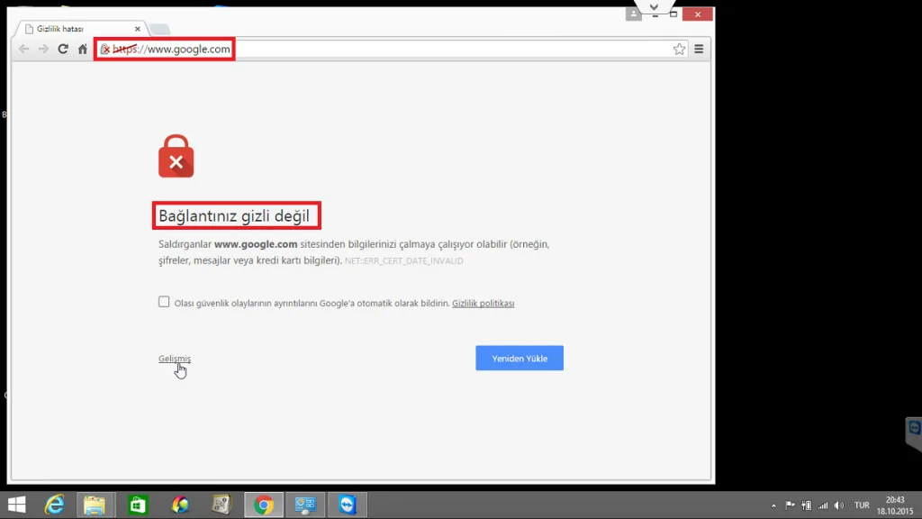Open Windows Store from taskbar

tap(138, 505)
